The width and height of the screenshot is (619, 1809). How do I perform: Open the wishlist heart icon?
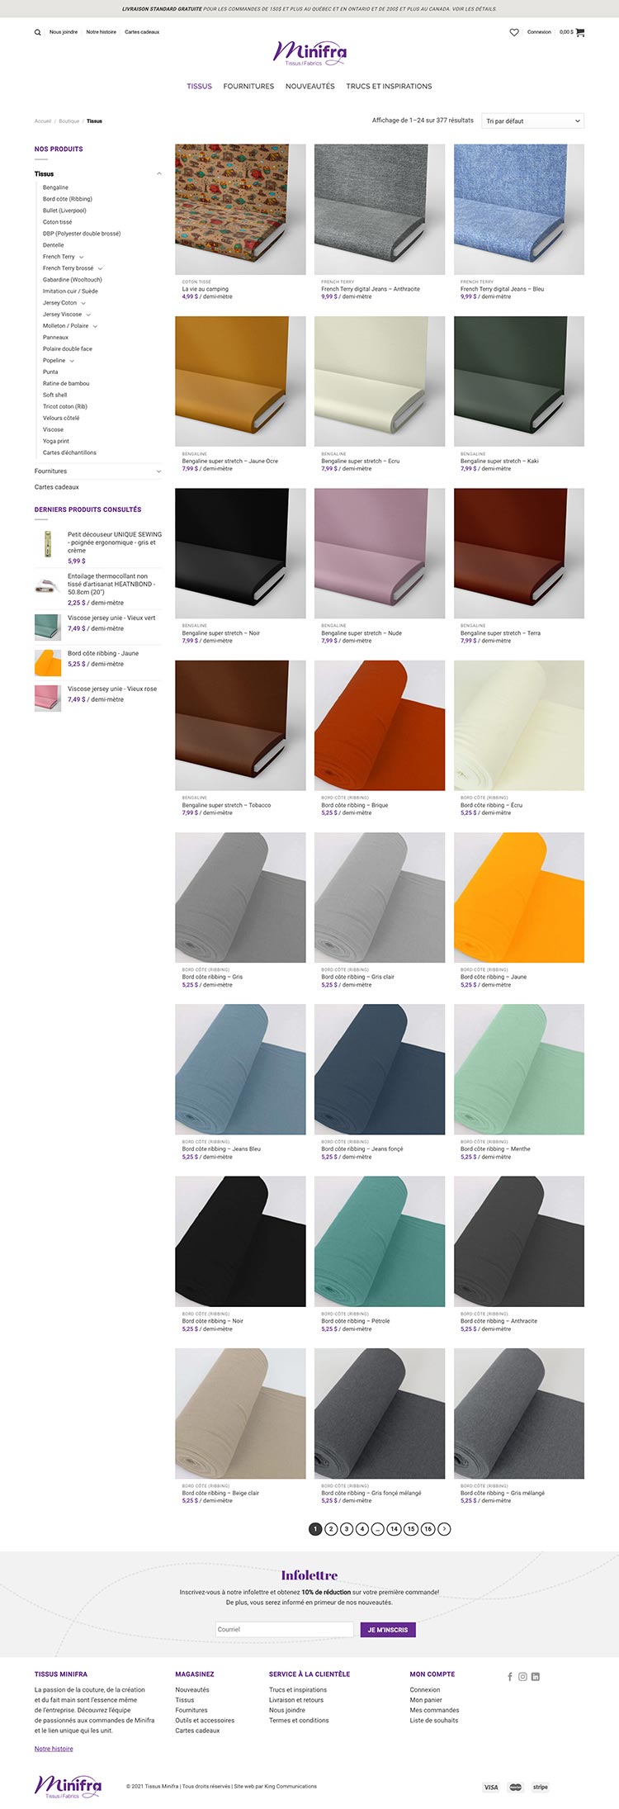tap(514, 32)
